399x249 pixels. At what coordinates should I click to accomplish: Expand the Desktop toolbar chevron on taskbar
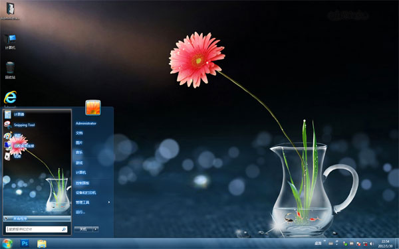click(325, 240)
